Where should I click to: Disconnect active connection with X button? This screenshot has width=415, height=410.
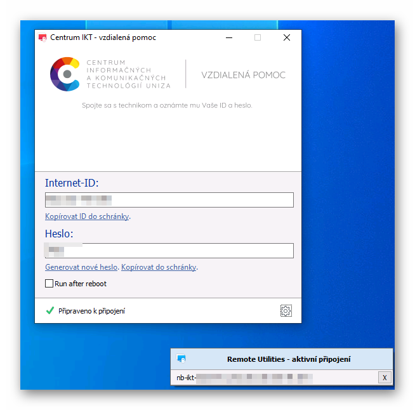click(x=384, y=378)
